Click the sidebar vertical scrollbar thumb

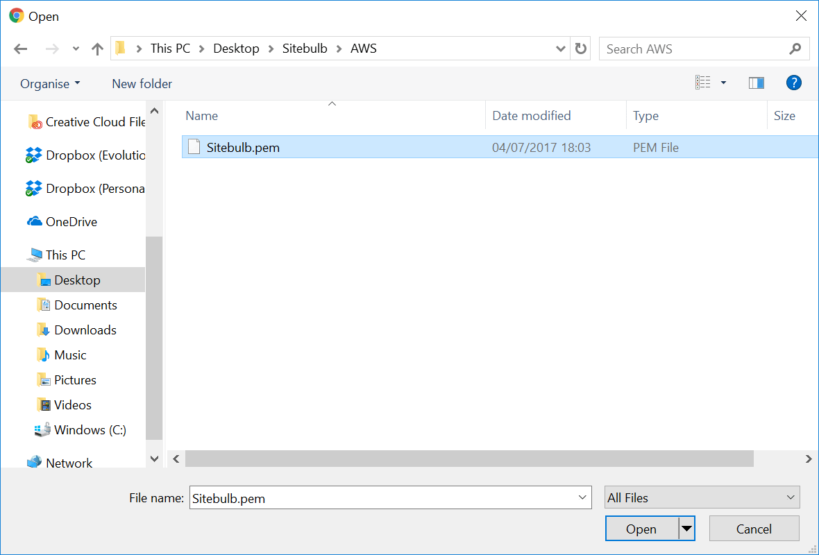pos(154,339)
